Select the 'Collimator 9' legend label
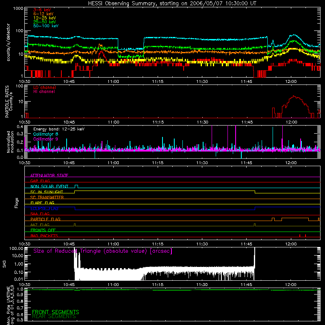325x325 pixels. [45, 139]
